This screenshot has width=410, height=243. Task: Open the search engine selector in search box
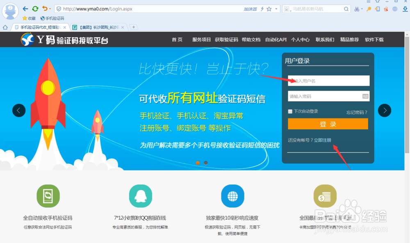click(287, 9)
